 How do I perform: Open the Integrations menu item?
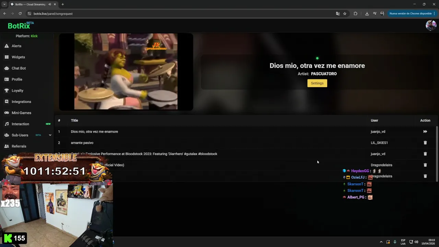tap(21, 102)
